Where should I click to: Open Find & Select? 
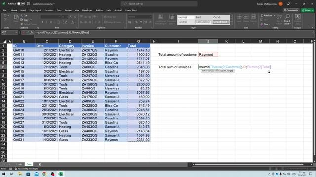287,19
